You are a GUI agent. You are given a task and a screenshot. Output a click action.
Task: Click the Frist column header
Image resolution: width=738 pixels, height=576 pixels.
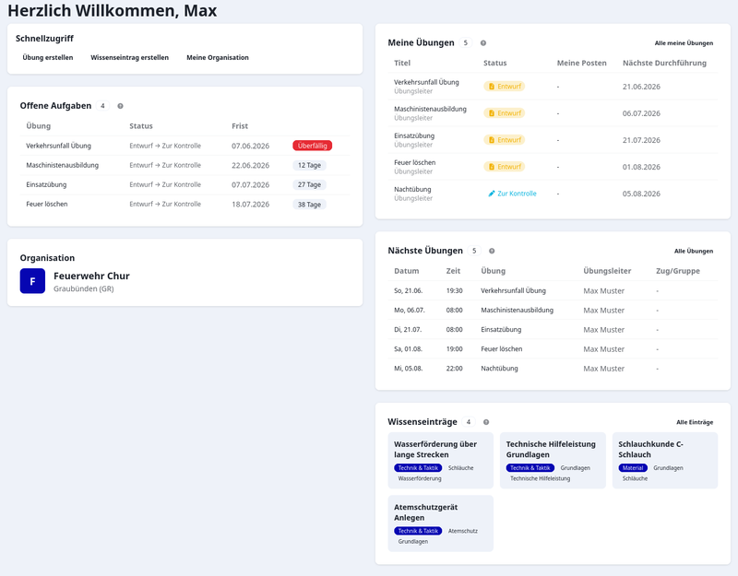coord(240,126)
